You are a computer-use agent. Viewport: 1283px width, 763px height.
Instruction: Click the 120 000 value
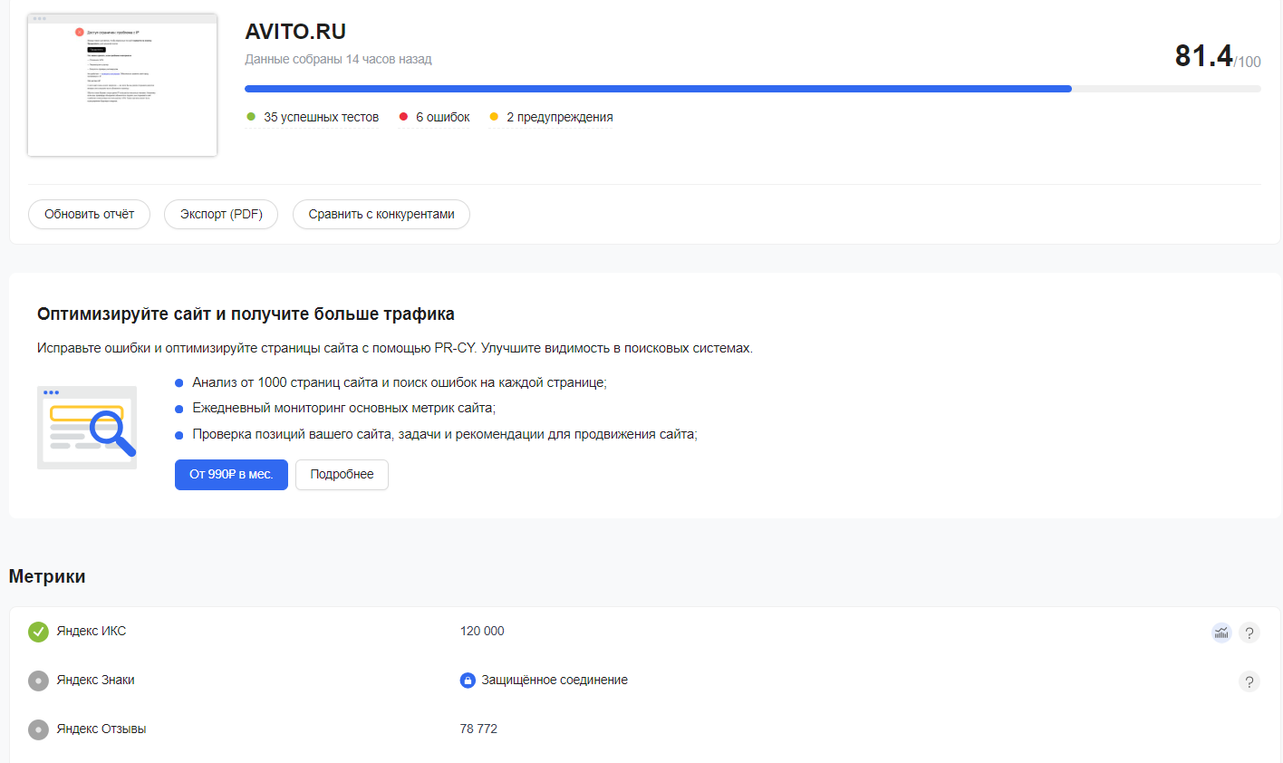tap(482, 632)
